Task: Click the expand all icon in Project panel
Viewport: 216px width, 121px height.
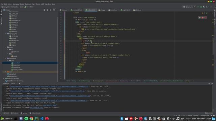Action: click(x=47, y=10)
